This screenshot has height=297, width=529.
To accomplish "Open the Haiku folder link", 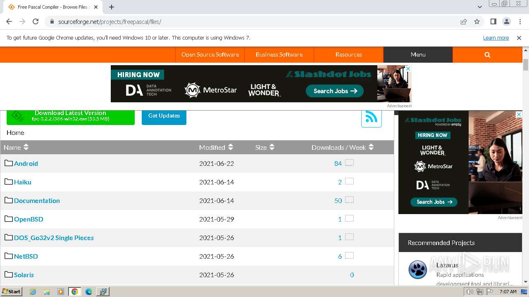I will point(23,182).
